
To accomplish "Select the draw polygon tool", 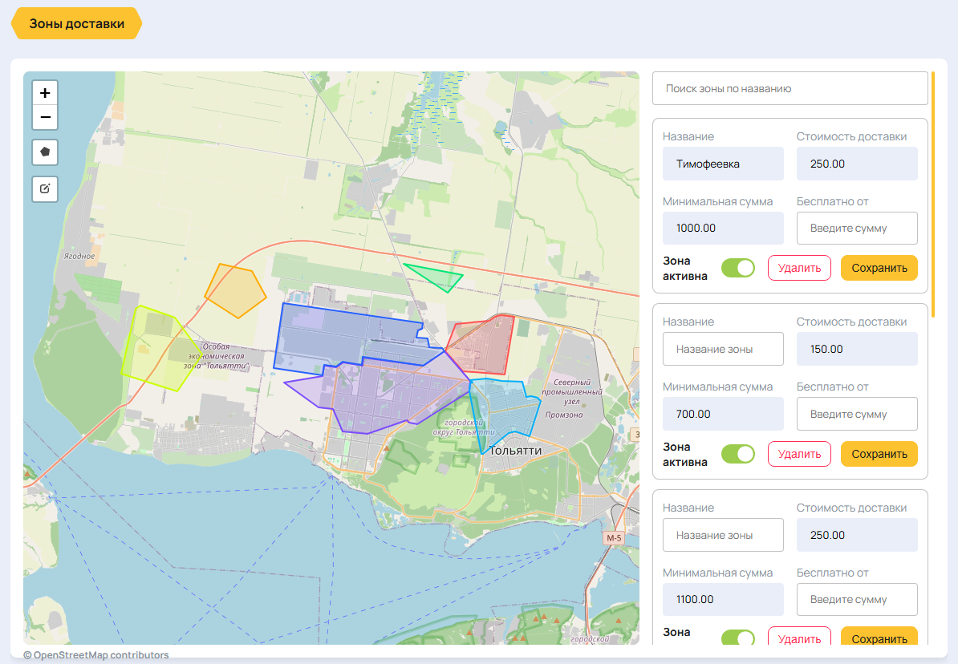I will tap(45, 152).
